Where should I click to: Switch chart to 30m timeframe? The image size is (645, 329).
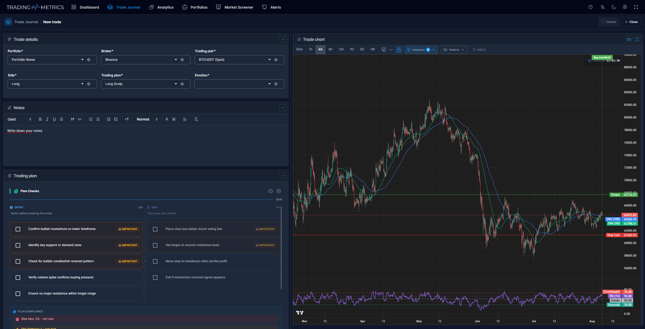coord(299,49)
